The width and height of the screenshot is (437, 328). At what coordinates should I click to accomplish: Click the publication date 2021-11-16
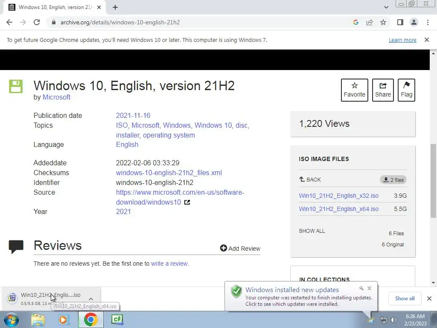133,115
